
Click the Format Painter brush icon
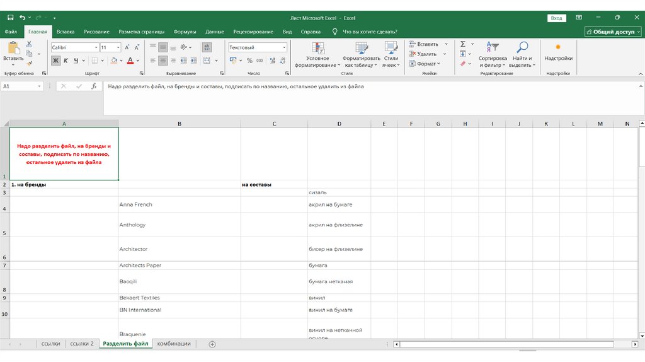(x=29, y=64)
